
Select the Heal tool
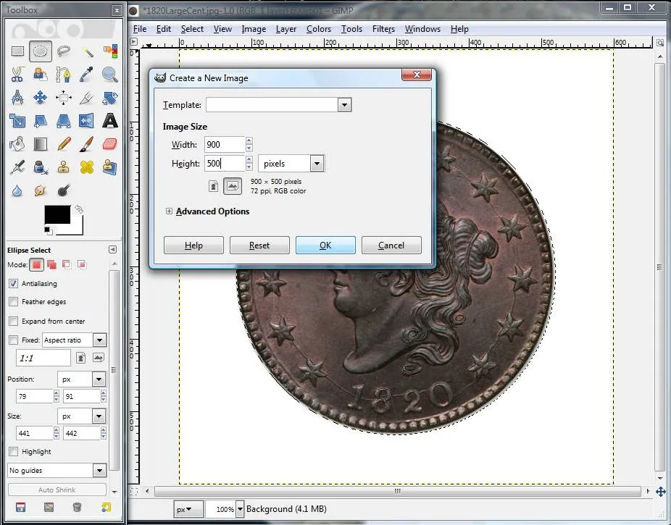click(87, 167)
